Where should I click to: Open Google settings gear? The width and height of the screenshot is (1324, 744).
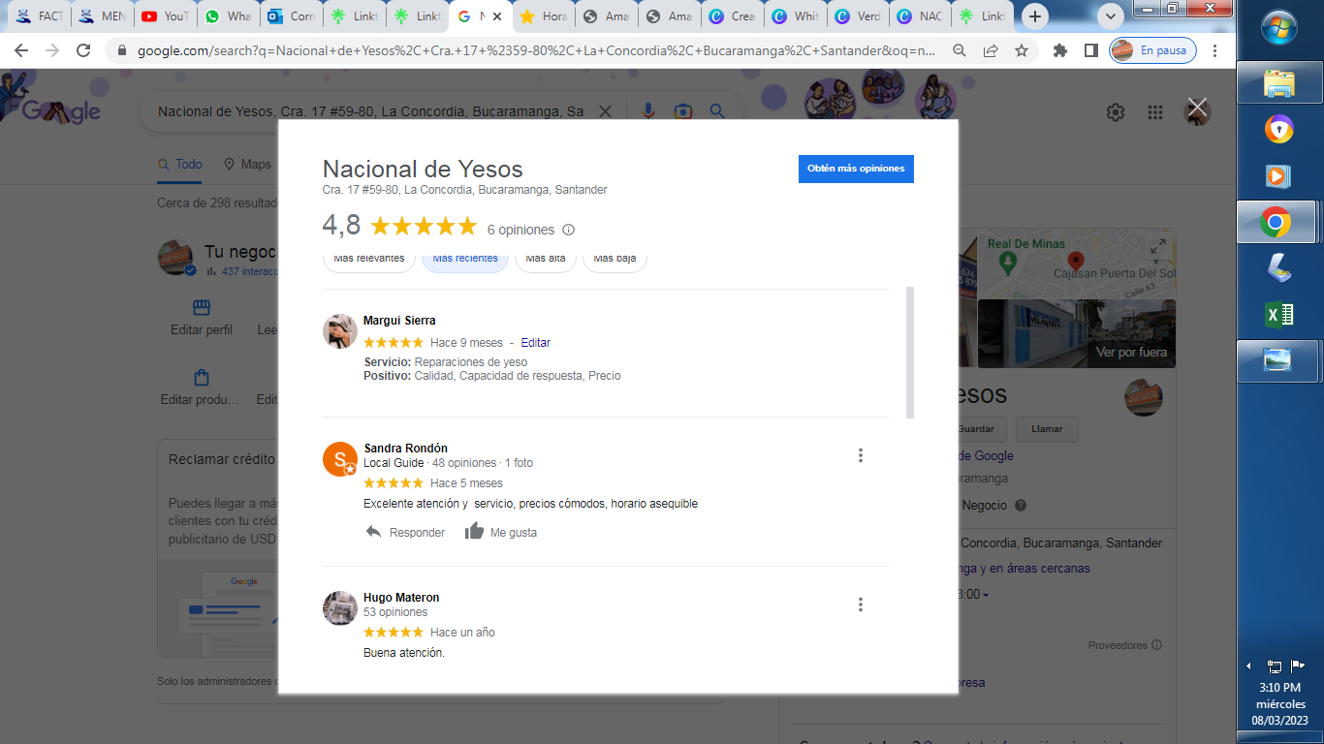point(1116,112)
